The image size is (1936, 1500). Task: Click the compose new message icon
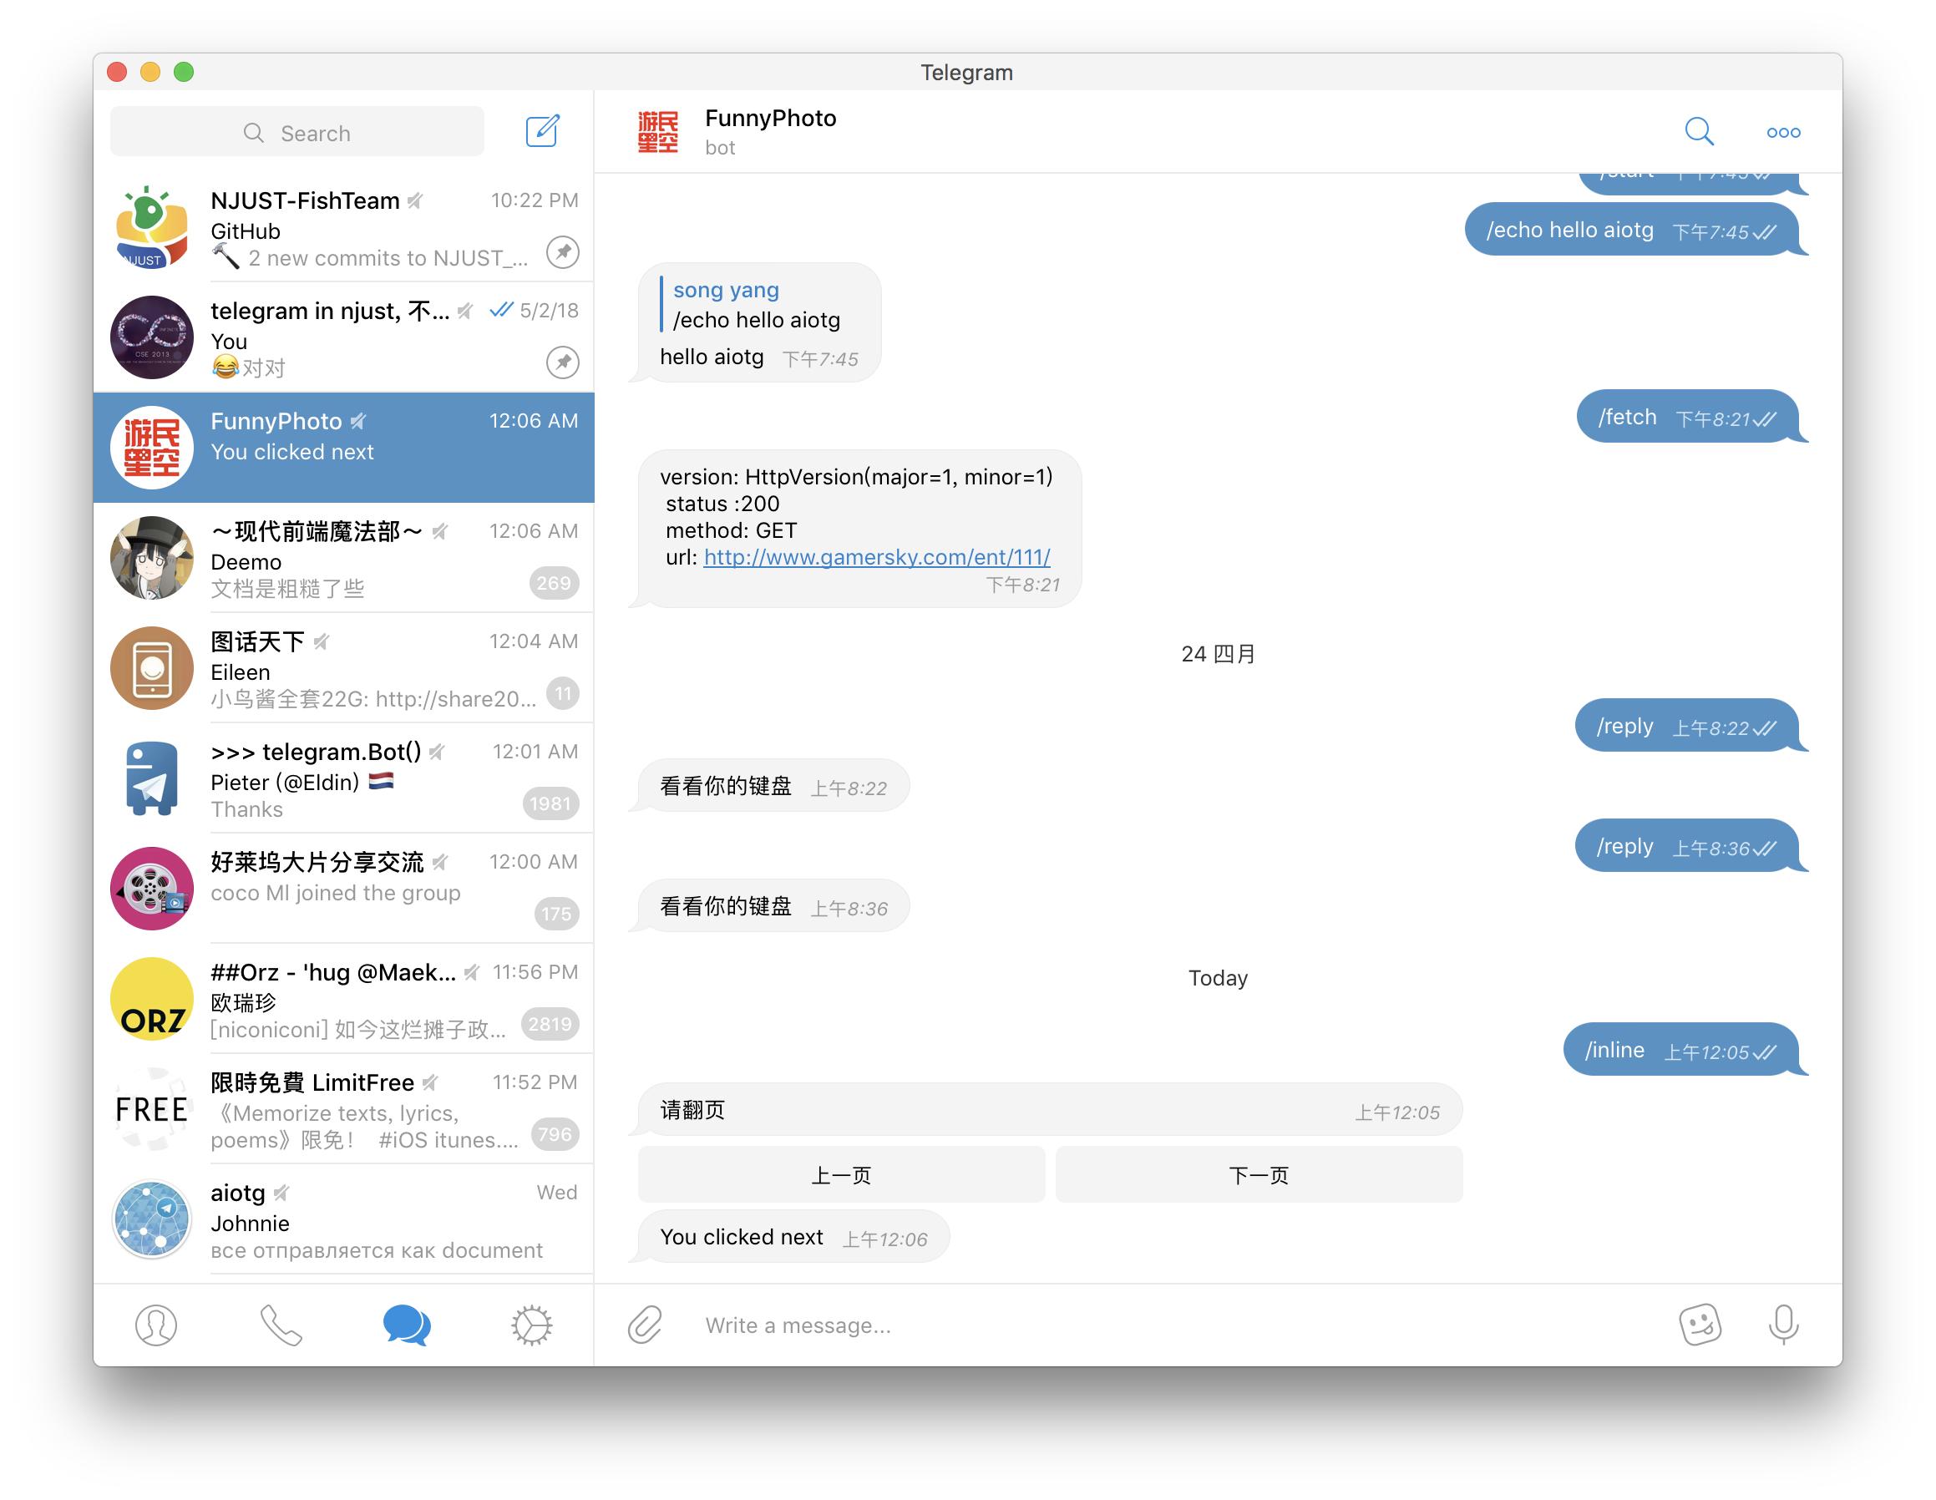pyautogui.click(x=545, y=130)
